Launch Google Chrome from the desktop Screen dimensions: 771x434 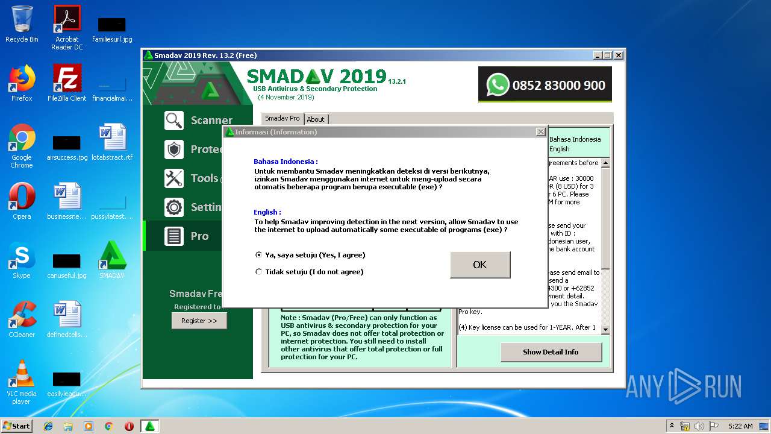[x=22, y=146]
